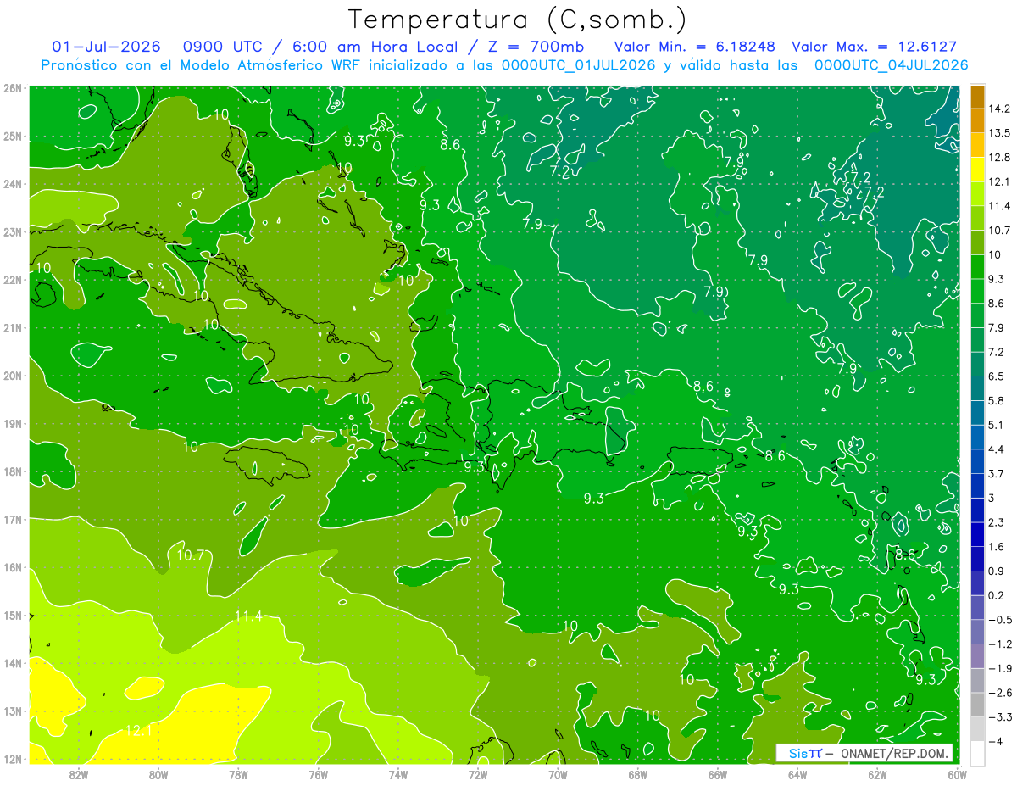Click the '20N' latitude axis label
The height and width of the screenshot is (786, 1017).
[12, 376]
